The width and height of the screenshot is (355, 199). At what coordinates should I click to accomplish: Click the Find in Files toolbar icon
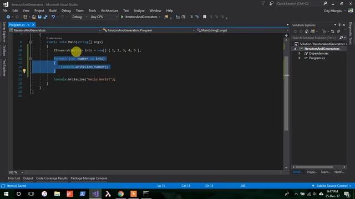(x=166, y=17)
